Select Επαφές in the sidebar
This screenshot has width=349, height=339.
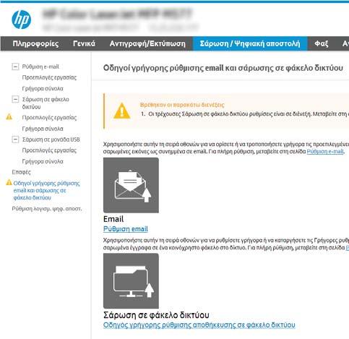[x=22, y=172]
